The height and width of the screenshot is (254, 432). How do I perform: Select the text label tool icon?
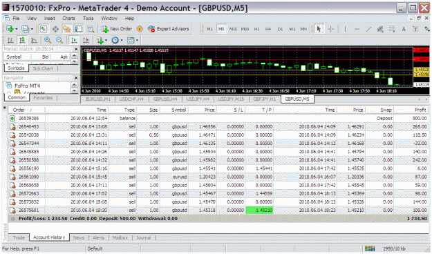coord(415,29)
